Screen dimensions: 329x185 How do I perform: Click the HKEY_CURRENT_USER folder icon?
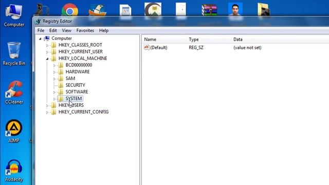(x=53, y=51)
